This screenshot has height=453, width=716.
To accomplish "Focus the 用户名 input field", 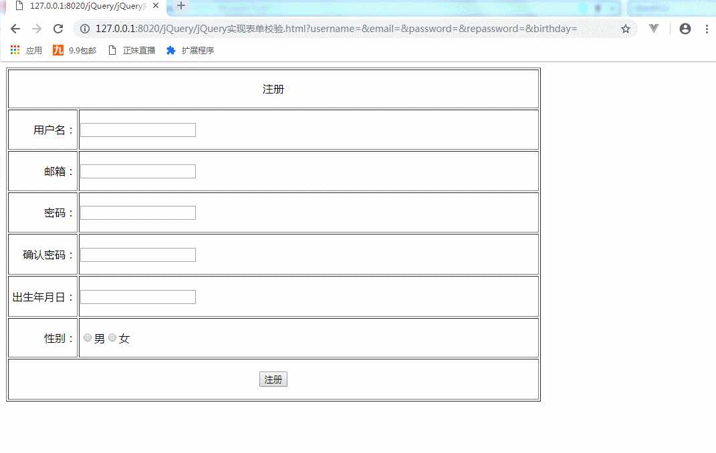I will [x=138, y=130].
